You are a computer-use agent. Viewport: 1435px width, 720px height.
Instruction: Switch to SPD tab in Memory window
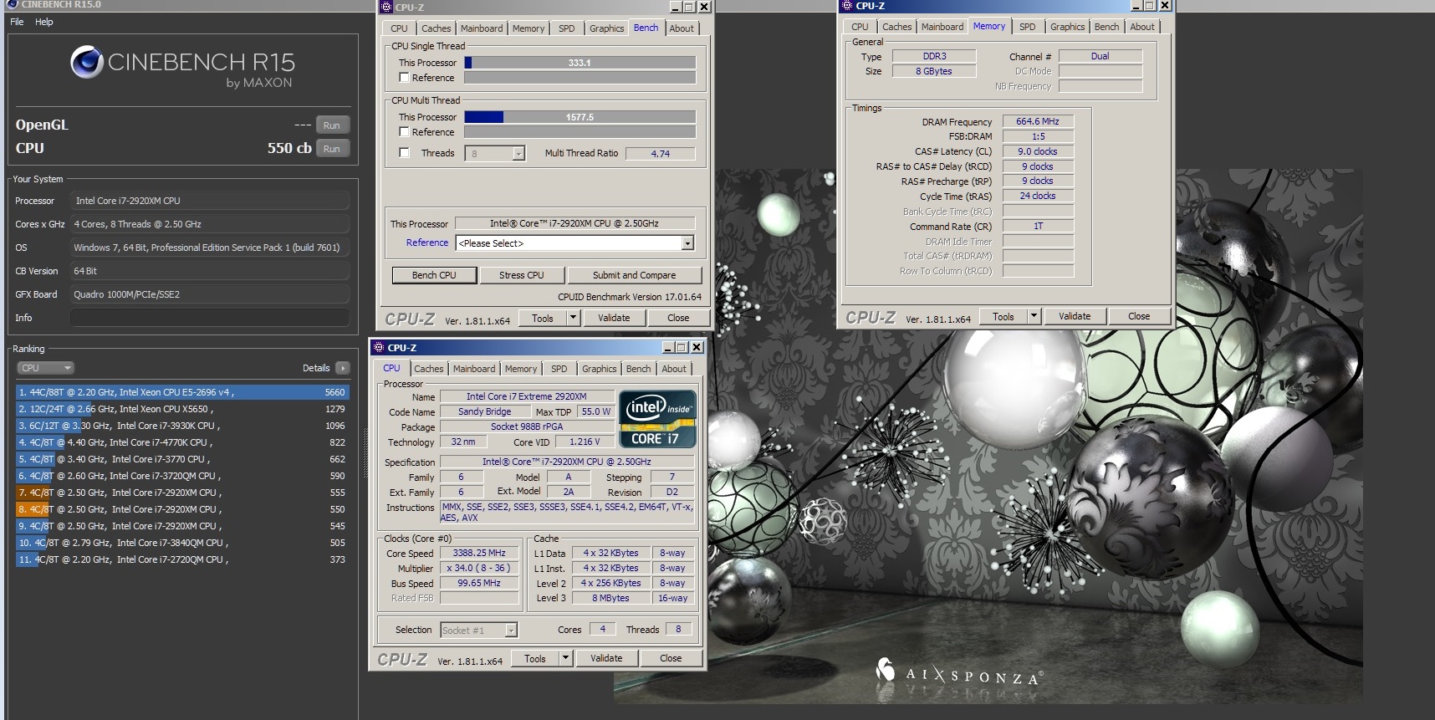1028,27
